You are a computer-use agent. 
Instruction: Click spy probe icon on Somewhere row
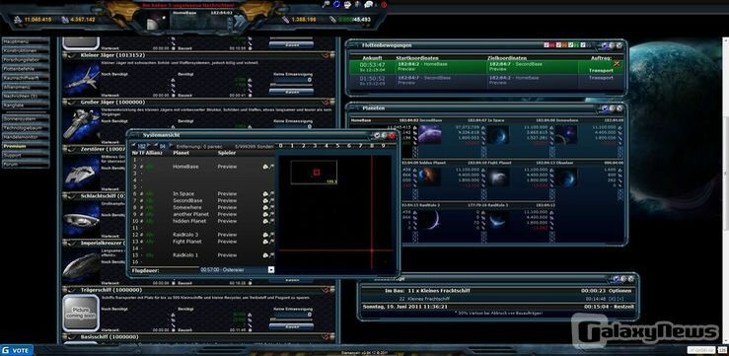pos(265,207)
